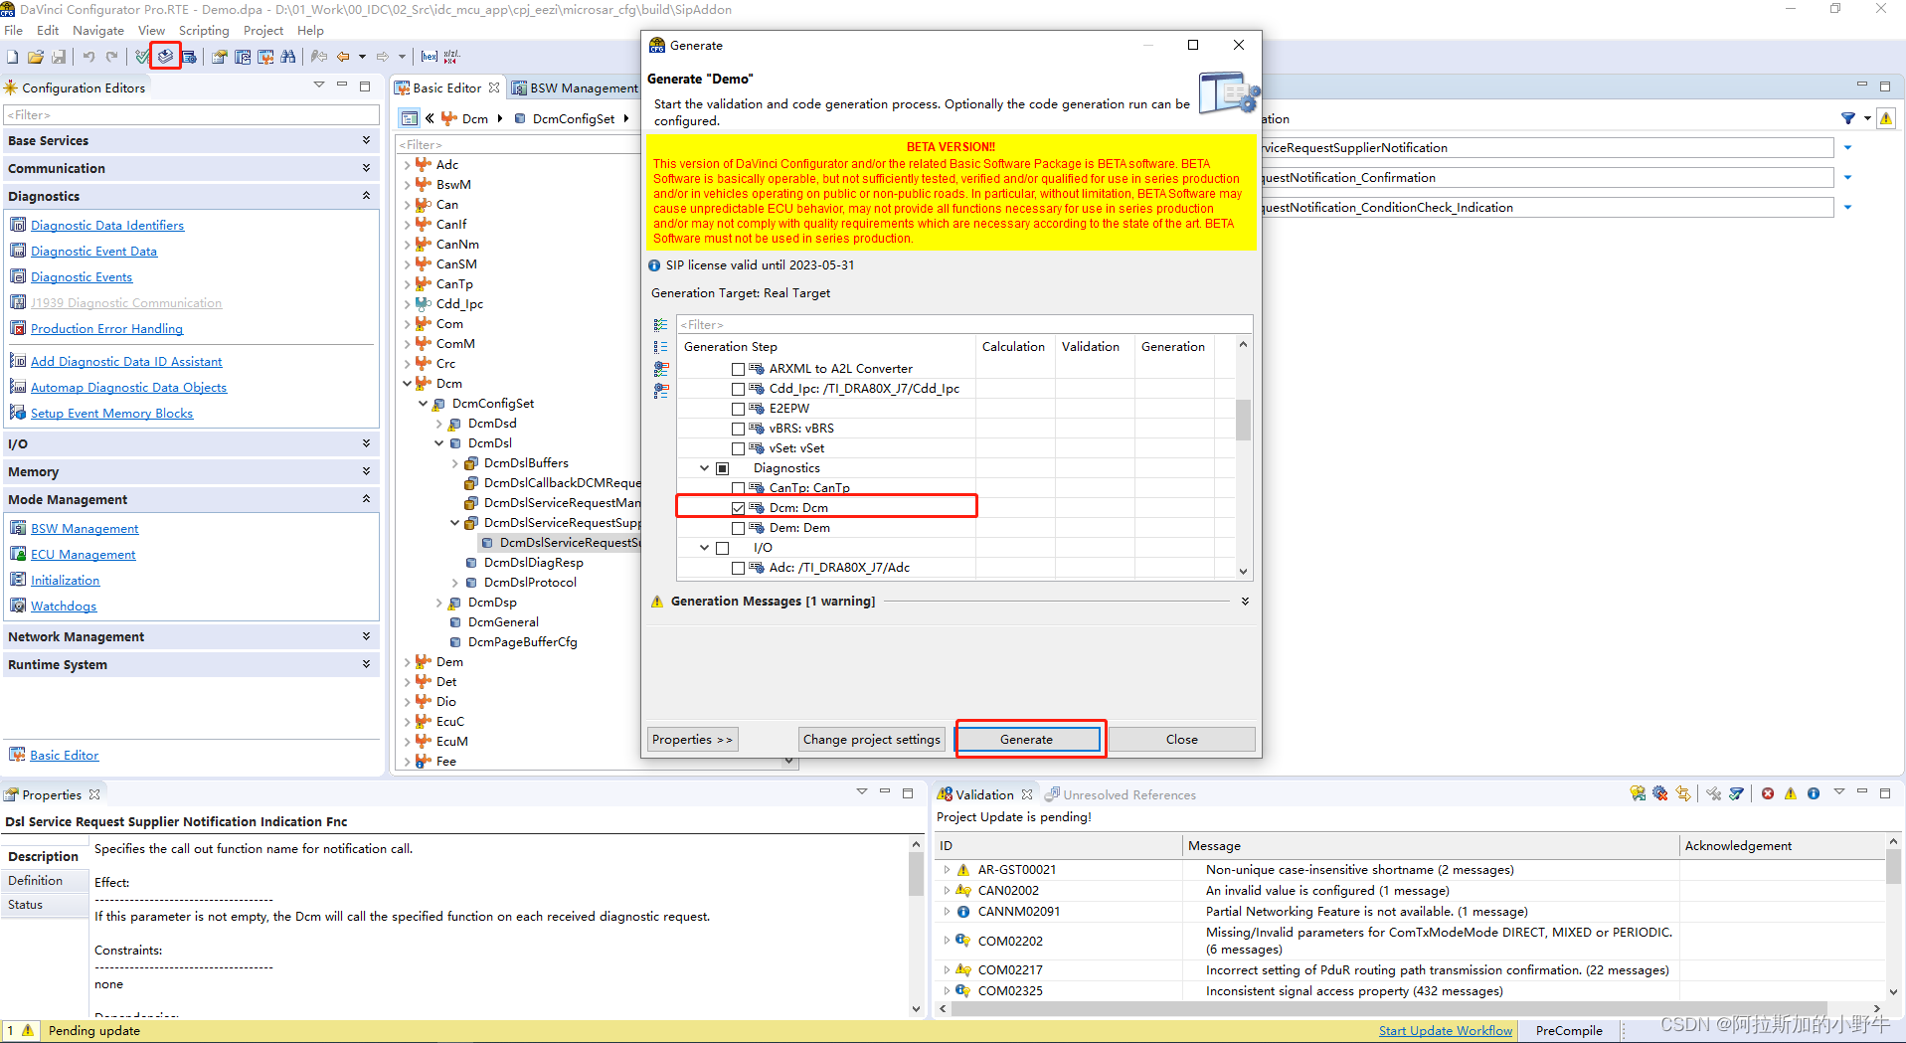The height and width of the screenshot is (1043, 1906).
Task: Collapse the Dcm tree node
Action: point(407,384)
